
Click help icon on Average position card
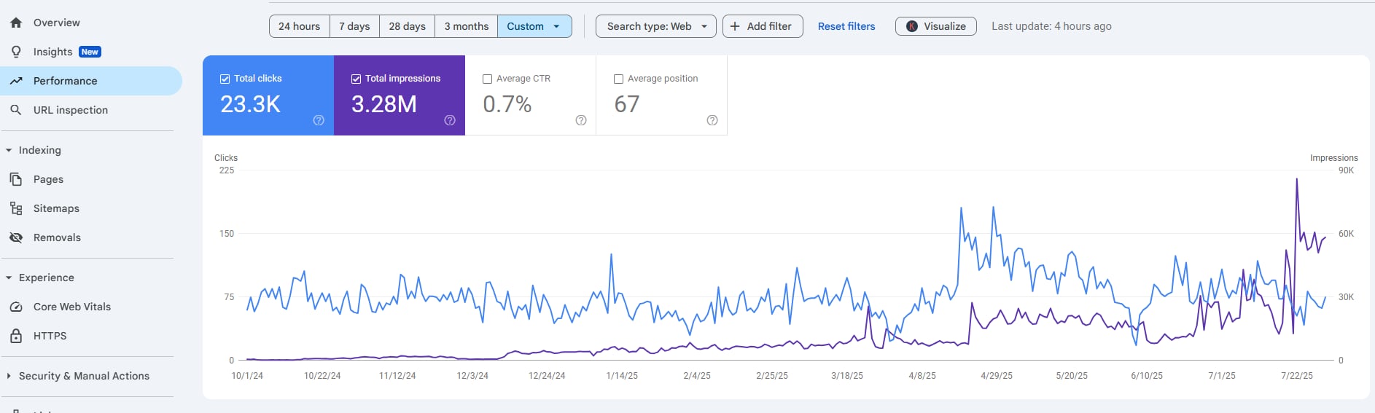pos(712,120)
